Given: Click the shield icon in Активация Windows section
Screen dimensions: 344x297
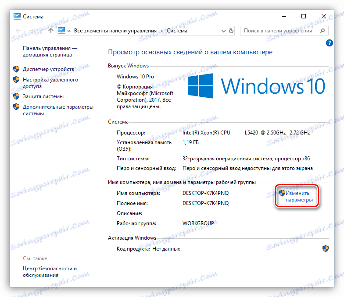Looking at the screenshot, I should tap(326, 249).
